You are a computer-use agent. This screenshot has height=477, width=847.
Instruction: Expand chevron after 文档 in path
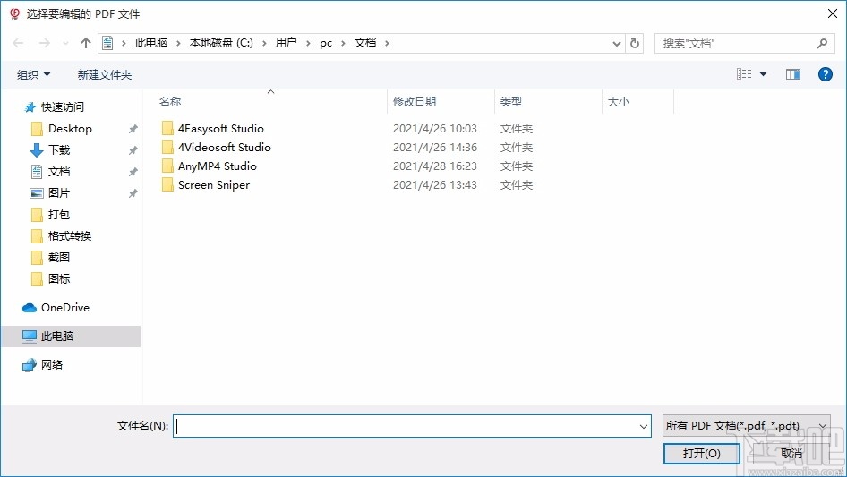[387, 43]
